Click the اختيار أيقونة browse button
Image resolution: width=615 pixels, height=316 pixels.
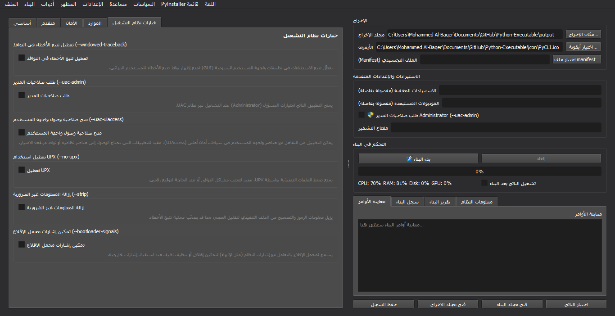pos(583,47)
